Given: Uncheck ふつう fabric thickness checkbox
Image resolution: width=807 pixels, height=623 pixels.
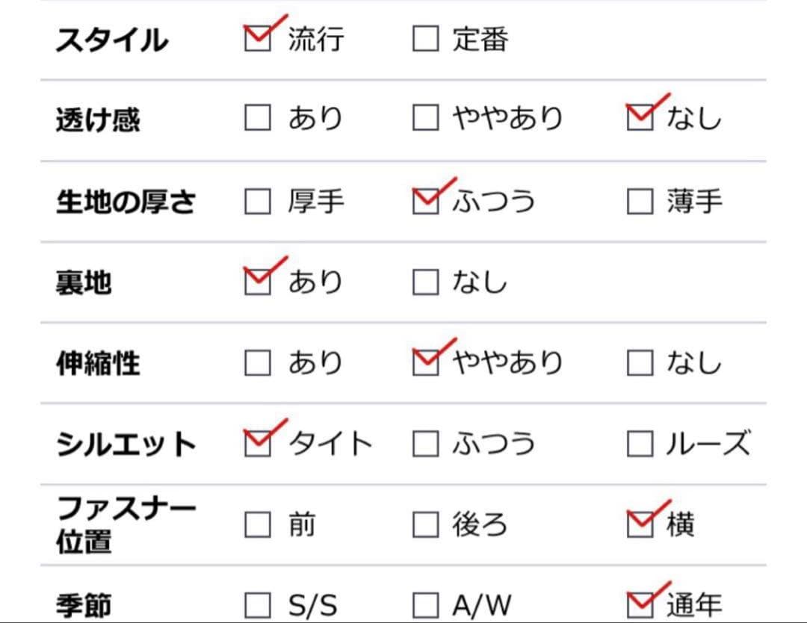Looking at the screenshot, I should point(425,201).
